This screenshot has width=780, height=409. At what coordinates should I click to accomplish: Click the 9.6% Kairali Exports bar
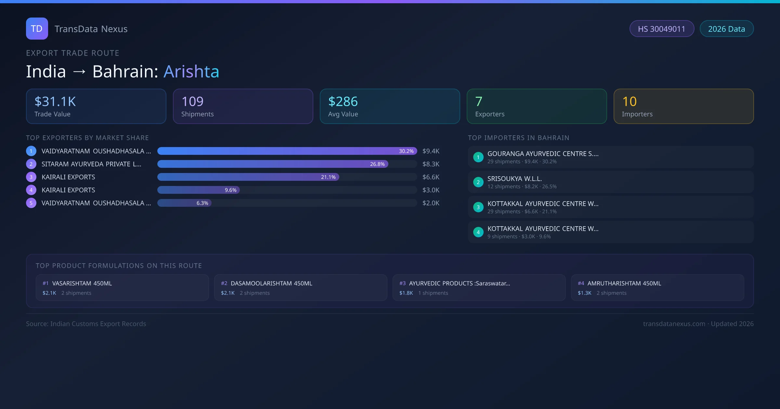pyautogui.click(x=198, y=190)
